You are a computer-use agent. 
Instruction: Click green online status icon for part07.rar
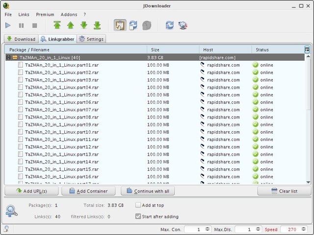[255, 110]
